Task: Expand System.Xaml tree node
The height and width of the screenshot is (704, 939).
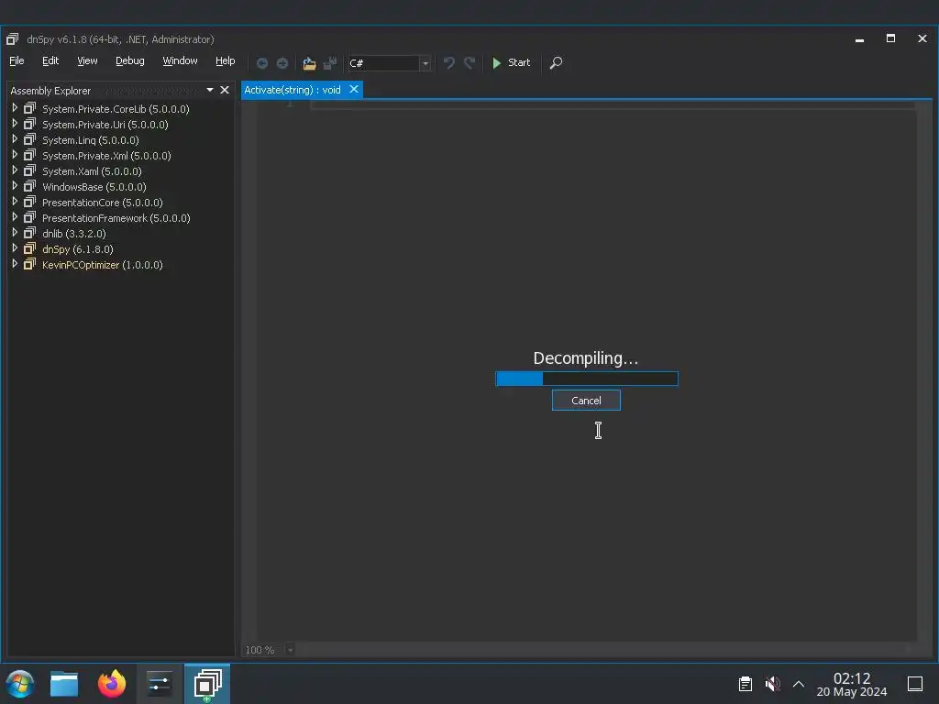Action: tap(15, 170)
